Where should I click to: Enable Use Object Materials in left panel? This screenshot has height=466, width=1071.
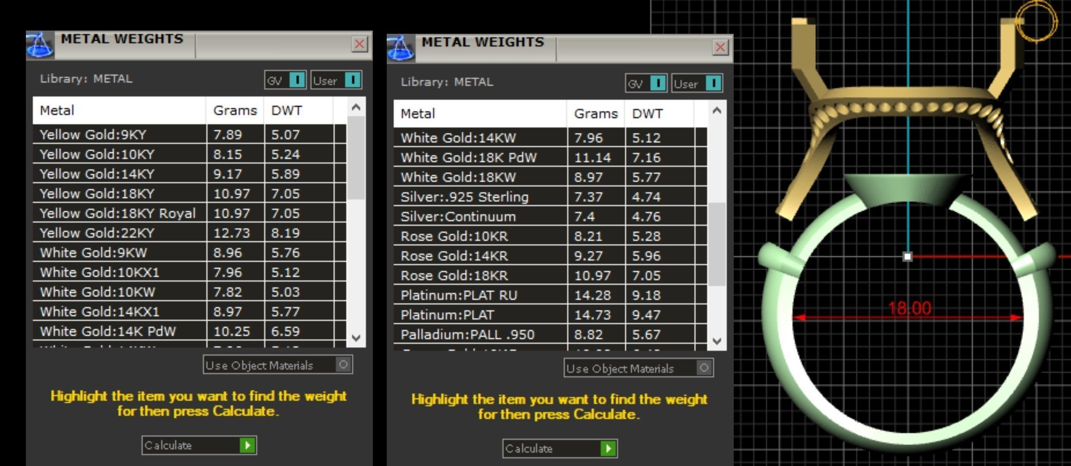343,365
